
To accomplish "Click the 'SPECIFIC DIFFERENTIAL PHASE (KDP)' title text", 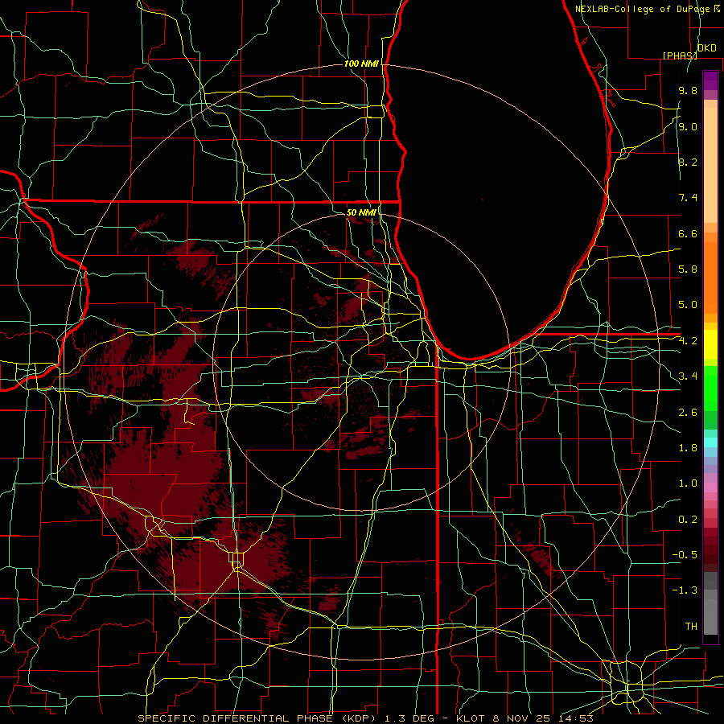I will 255,718.
